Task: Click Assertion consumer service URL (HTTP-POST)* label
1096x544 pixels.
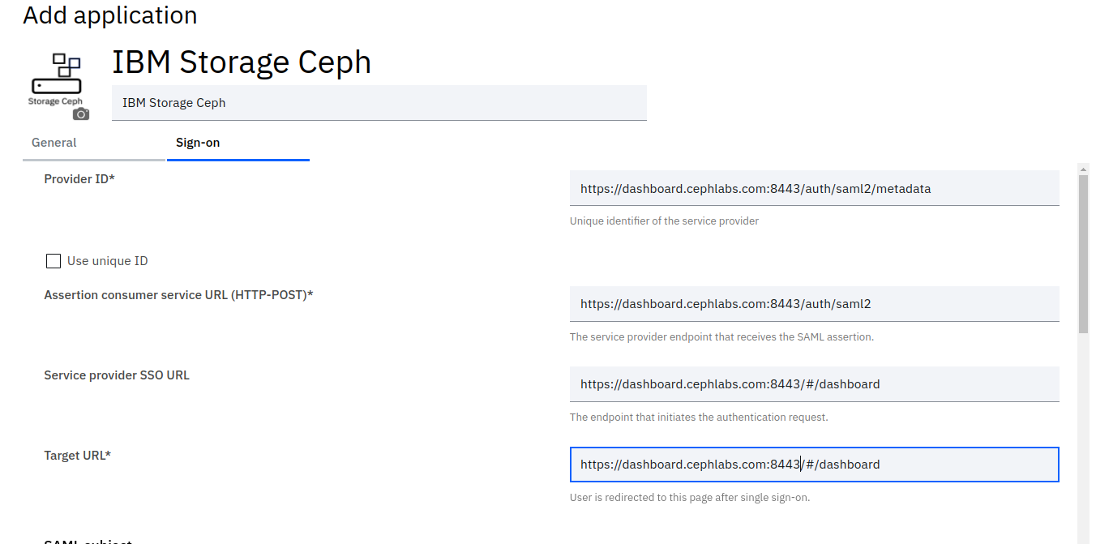Action: click(178, 295)
